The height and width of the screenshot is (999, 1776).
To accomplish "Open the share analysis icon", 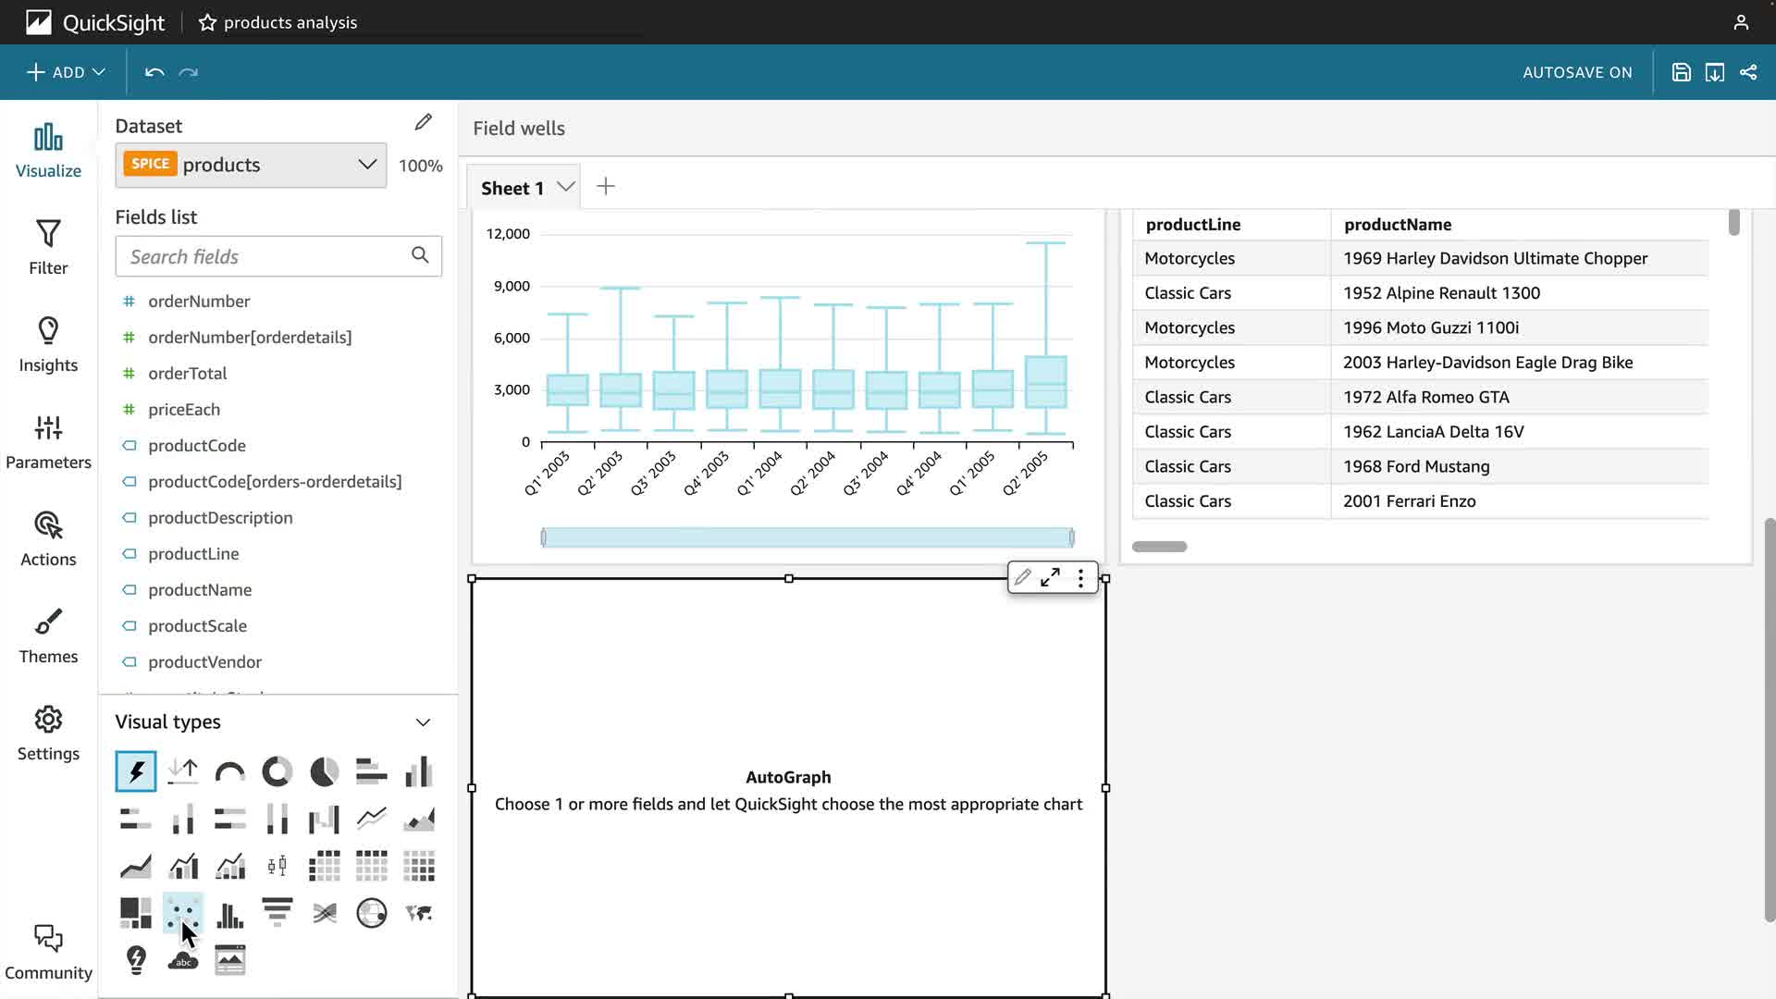I will [x=1748, y=72].
